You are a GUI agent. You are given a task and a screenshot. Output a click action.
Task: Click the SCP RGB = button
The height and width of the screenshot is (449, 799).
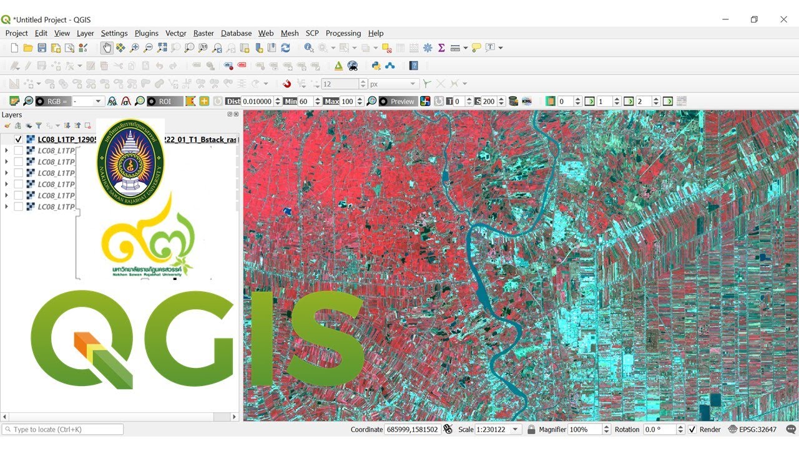[x=53, y=101]
